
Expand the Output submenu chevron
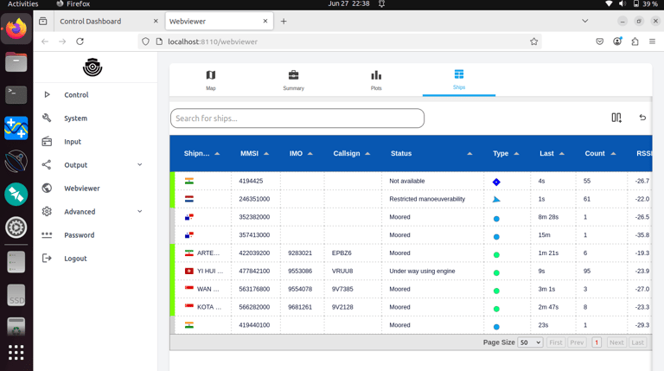pos(140,165)
